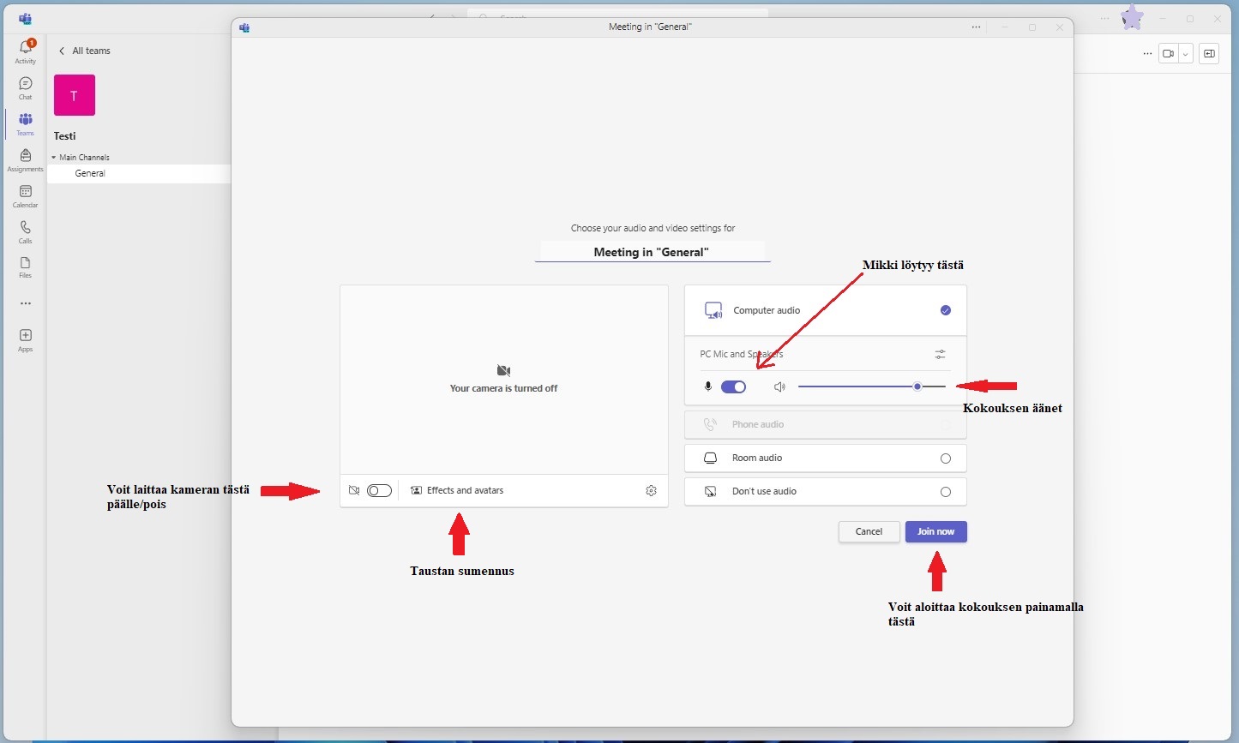Open Calls from the sidebar

click(x=26, y=231)
